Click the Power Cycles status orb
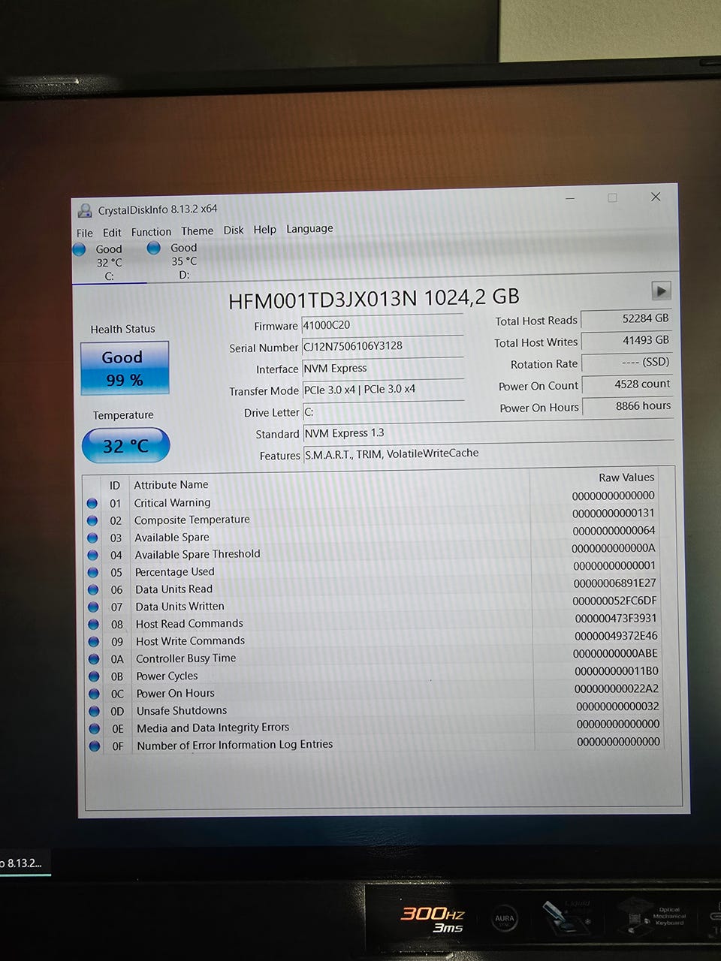Image resolution: width=721 pixels, height=961 pixels. coord(94,676)
